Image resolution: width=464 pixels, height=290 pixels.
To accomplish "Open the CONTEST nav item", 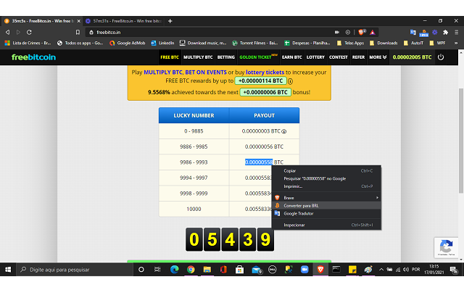I will point(339,57).
